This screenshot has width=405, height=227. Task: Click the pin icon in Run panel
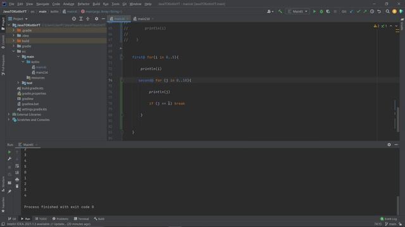click(x=9, y=192)
